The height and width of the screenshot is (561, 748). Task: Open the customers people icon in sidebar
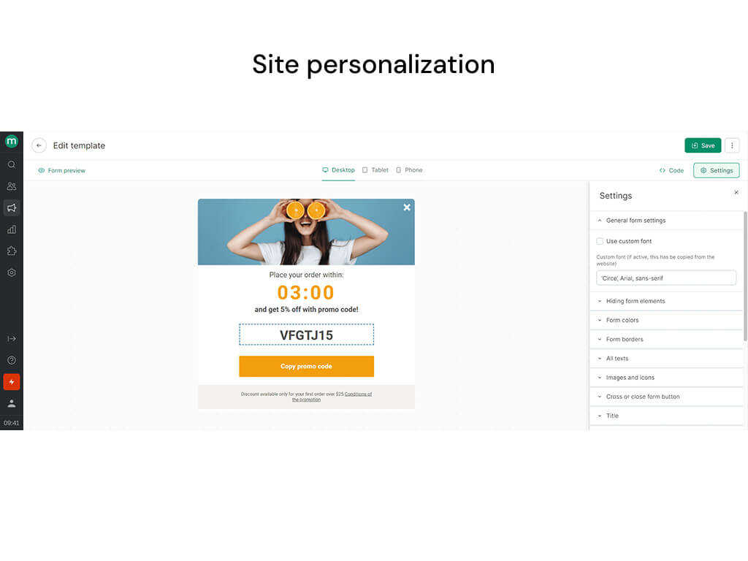tap(12, 186)
